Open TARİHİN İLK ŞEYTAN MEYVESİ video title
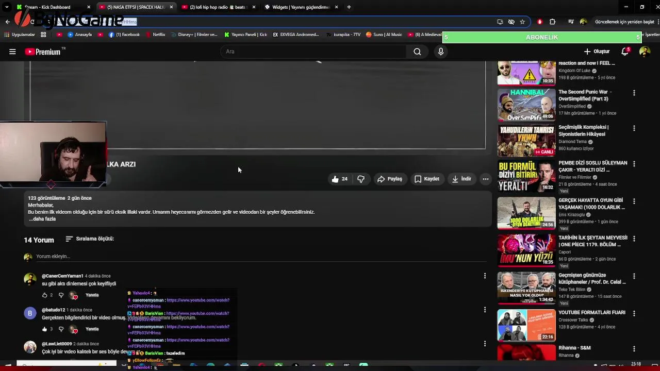660x371 pixels. click(x=593, y=241)
